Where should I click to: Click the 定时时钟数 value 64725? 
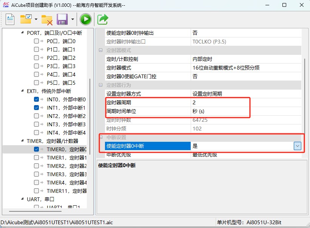[246, 120]
